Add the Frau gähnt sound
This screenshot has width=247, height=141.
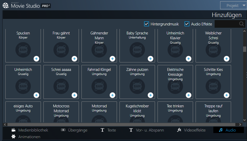pyautogui.click(x=75, y=59)
